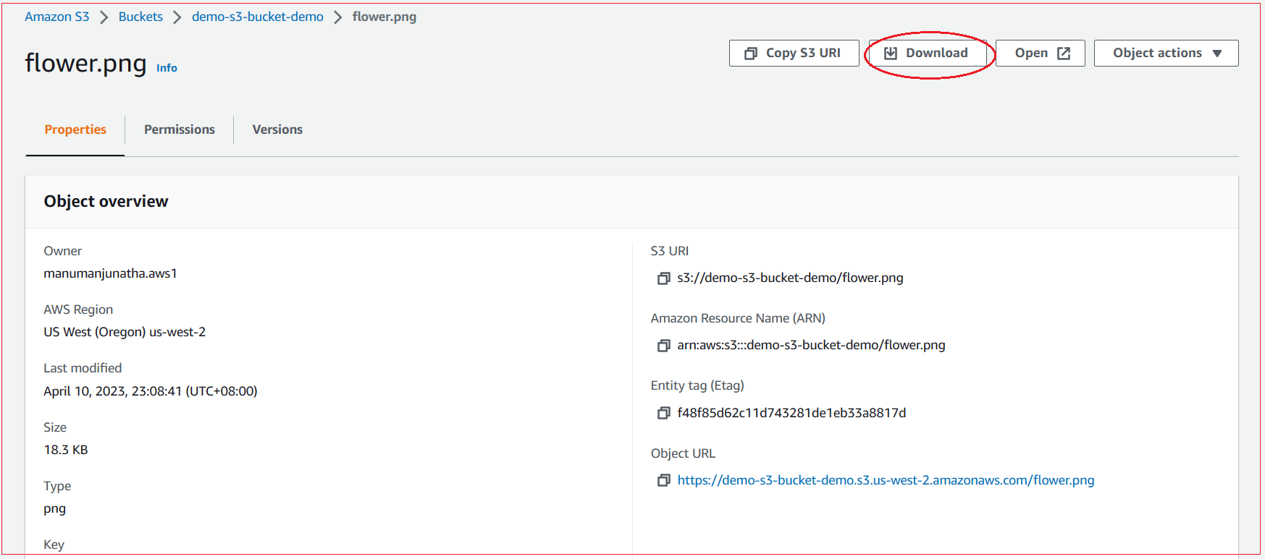Click the flower.png page title
Viewport: 1265px width, 559px height.
(x=85, y=63)
